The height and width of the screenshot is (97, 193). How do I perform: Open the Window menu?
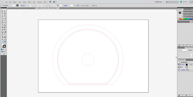39,2
